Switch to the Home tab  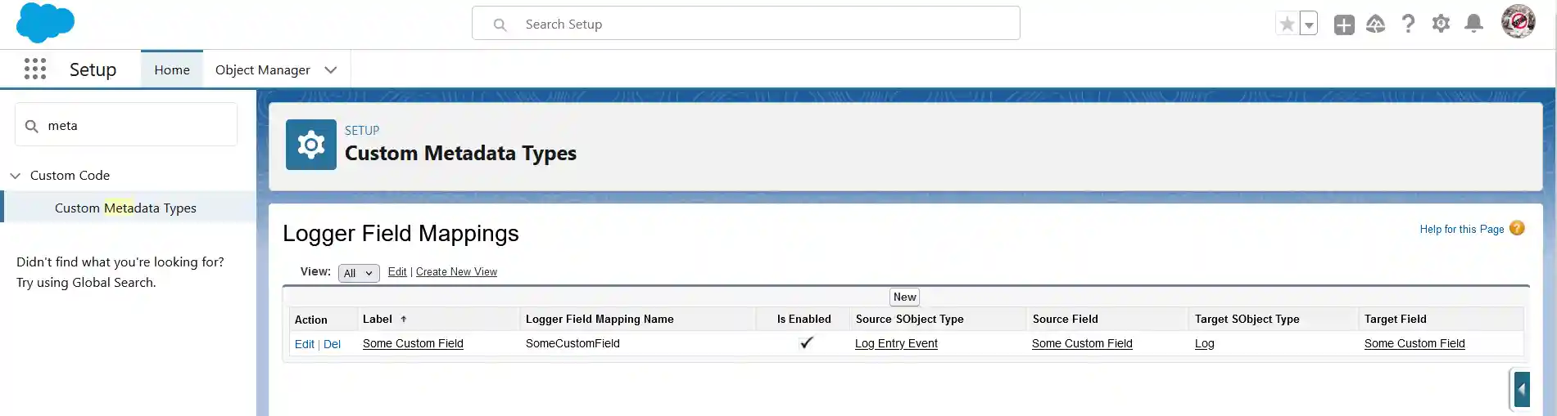[x=172, y=69]
